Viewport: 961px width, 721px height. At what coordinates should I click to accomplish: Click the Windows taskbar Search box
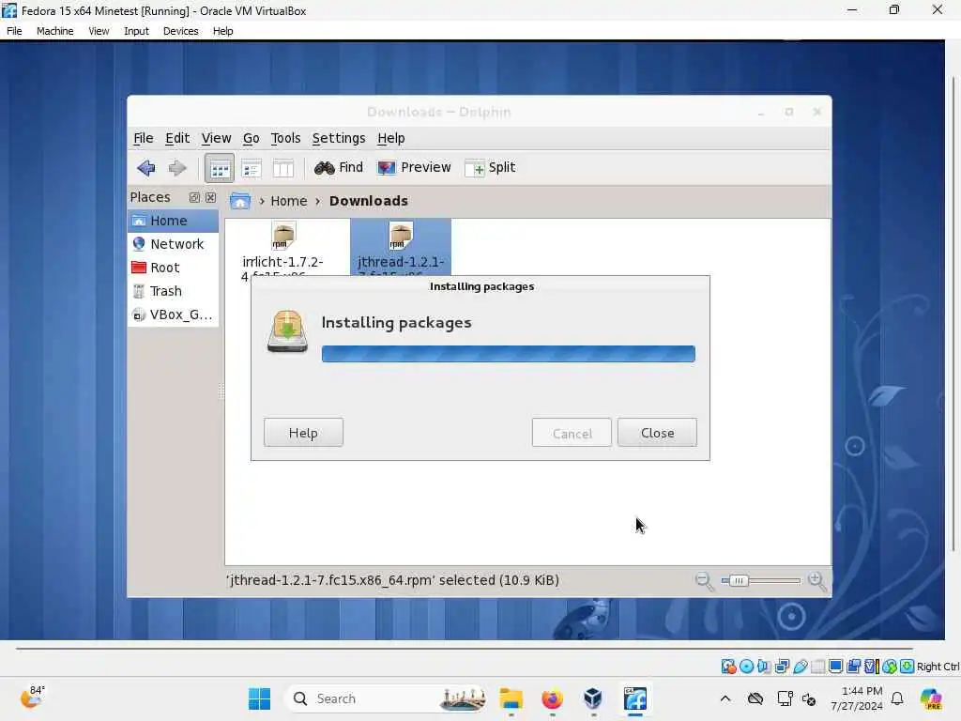[386, 698]
